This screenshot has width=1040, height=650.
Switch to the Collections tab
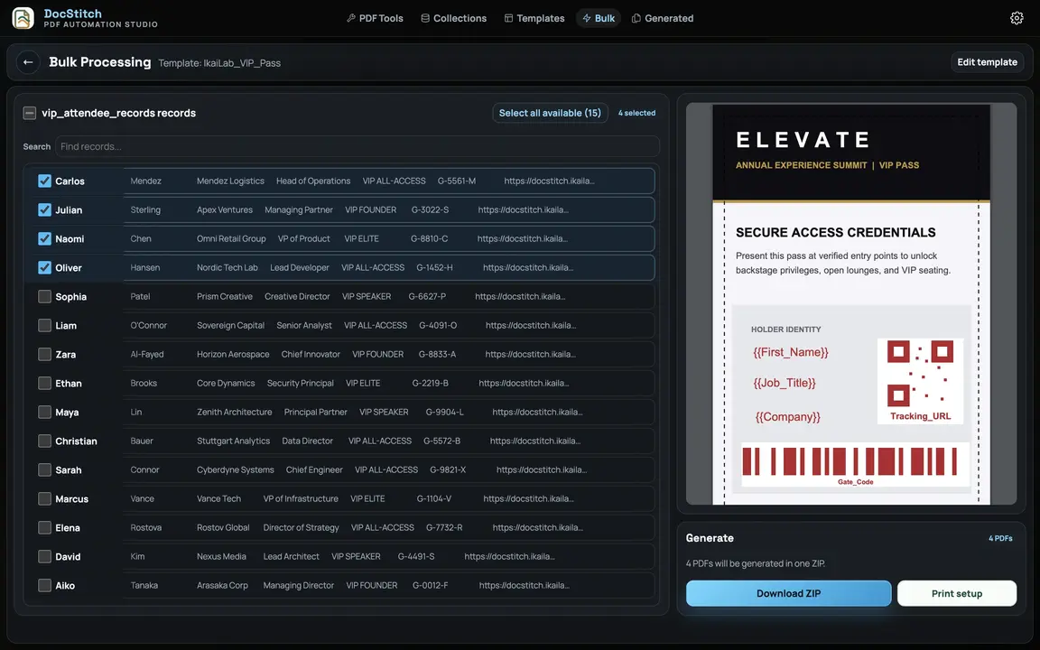[x=454, y=18]
